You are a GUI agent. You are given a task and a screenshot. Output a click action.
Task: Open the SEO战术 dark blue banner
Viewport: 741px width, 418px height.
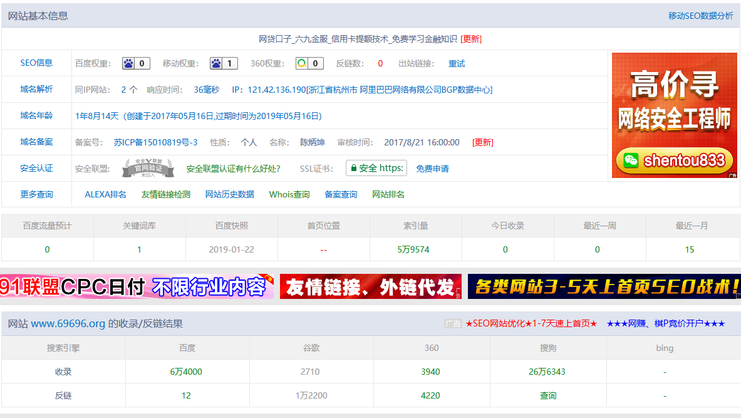(604, 287)
